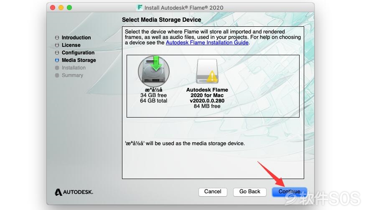The width and height of the screenshot is (366, 210).
Task: Click the Flame icon in title bar
Action: coord(140,8)
